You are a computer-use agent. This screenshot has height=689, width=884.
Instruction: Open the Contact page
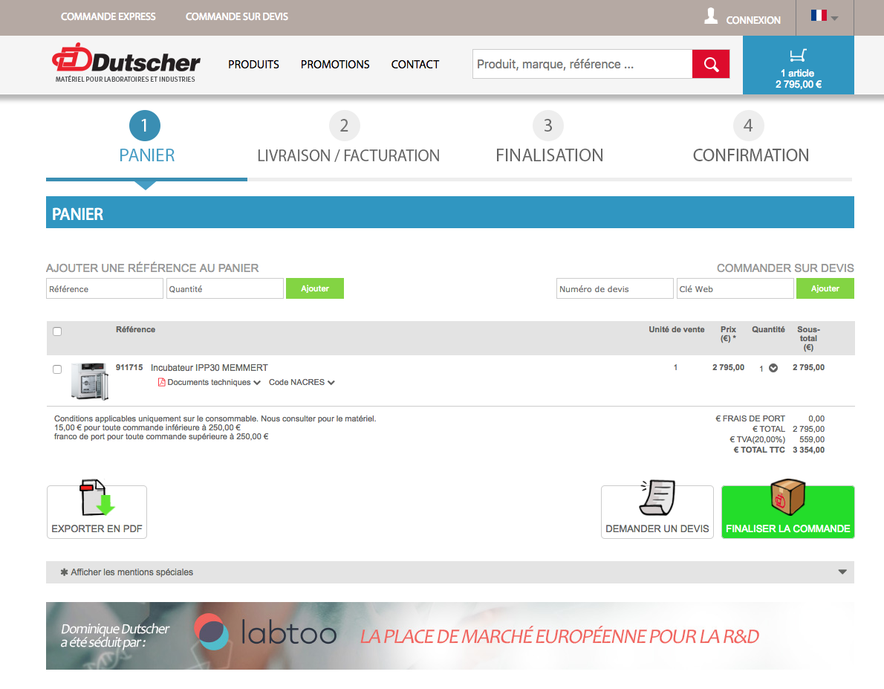pyautogui.click(x=415, y=65)
